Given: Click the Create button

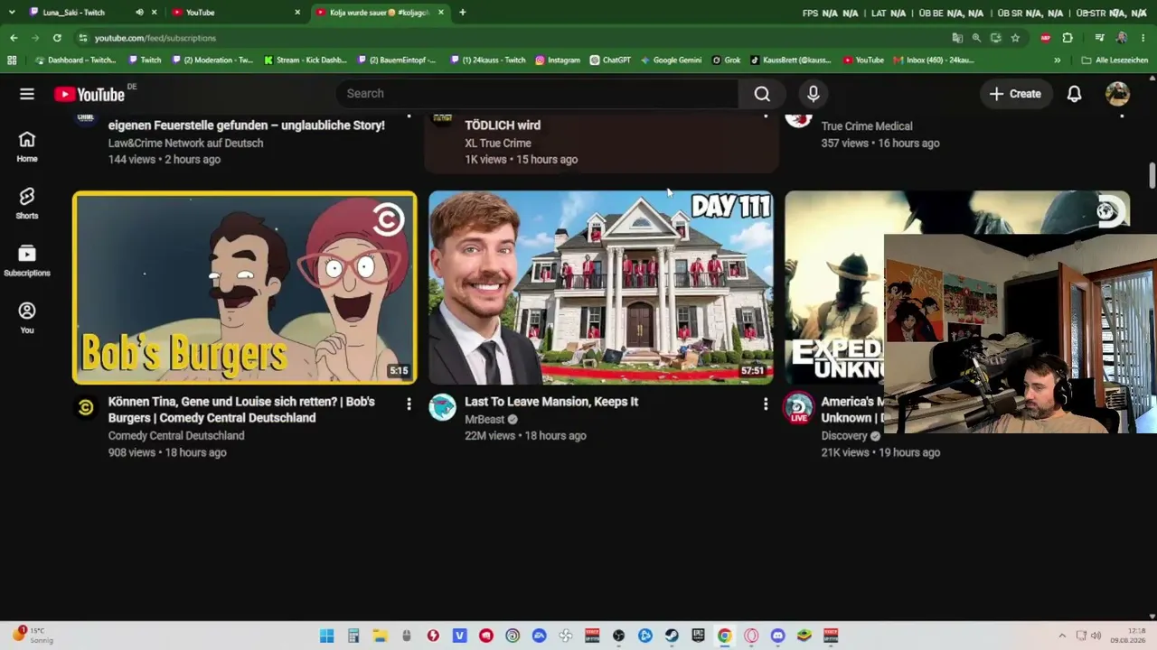Looking at the screenshot, I should [x=1015, y=94].
